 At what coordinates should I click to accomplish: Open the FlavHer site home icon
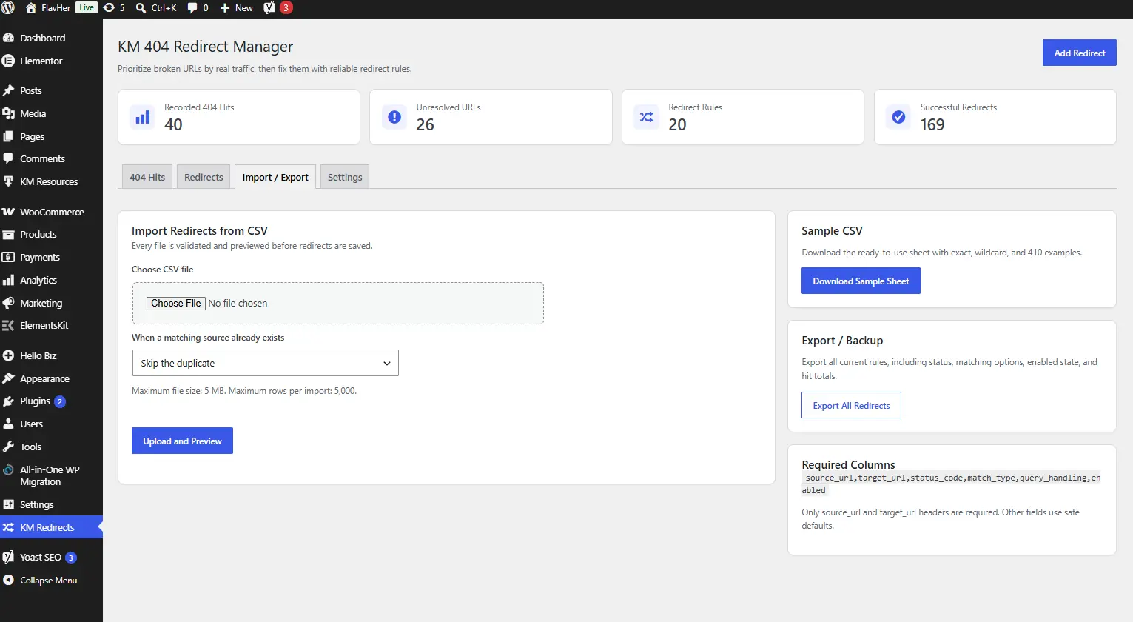coord(31,8)
